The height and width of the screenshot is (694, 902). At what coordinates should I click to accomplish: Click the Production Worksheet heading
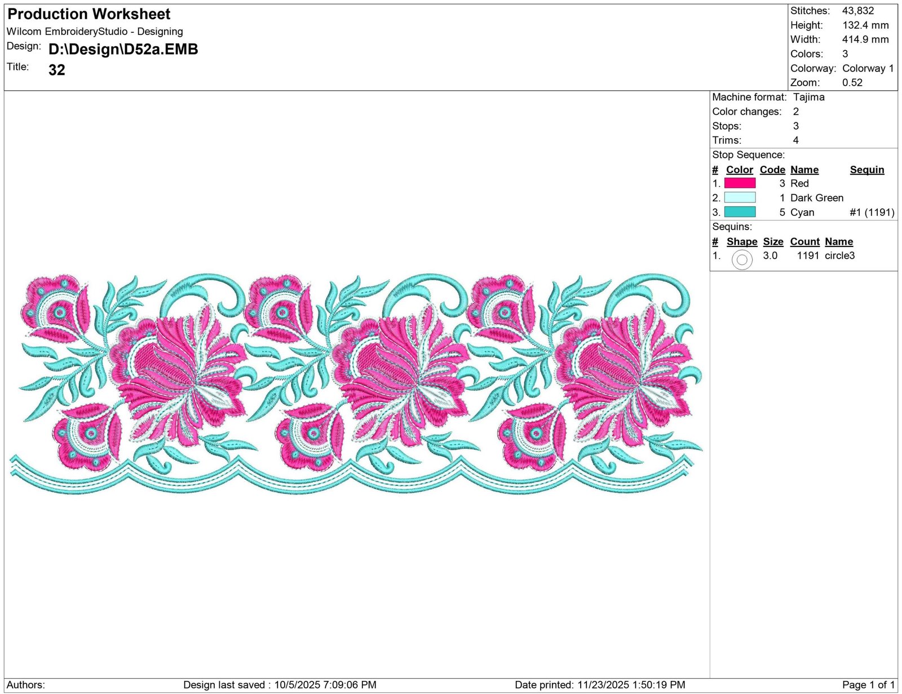(x=89, y=14)
